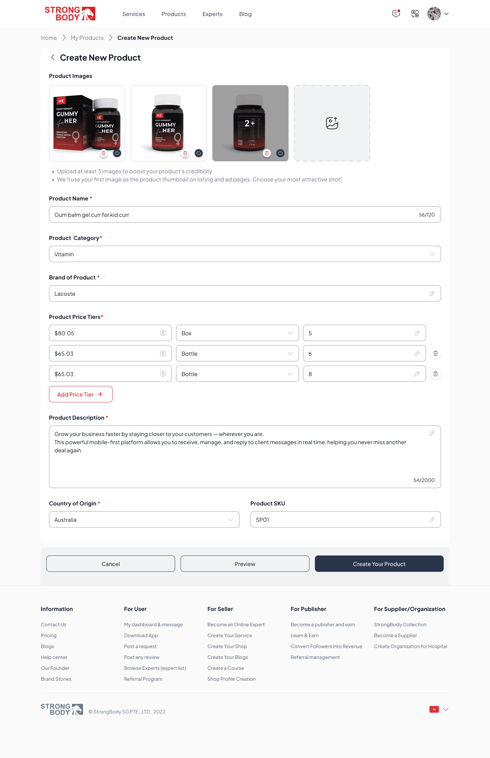
Task: Open the Box unit dropdown
Action: [238, 333]
